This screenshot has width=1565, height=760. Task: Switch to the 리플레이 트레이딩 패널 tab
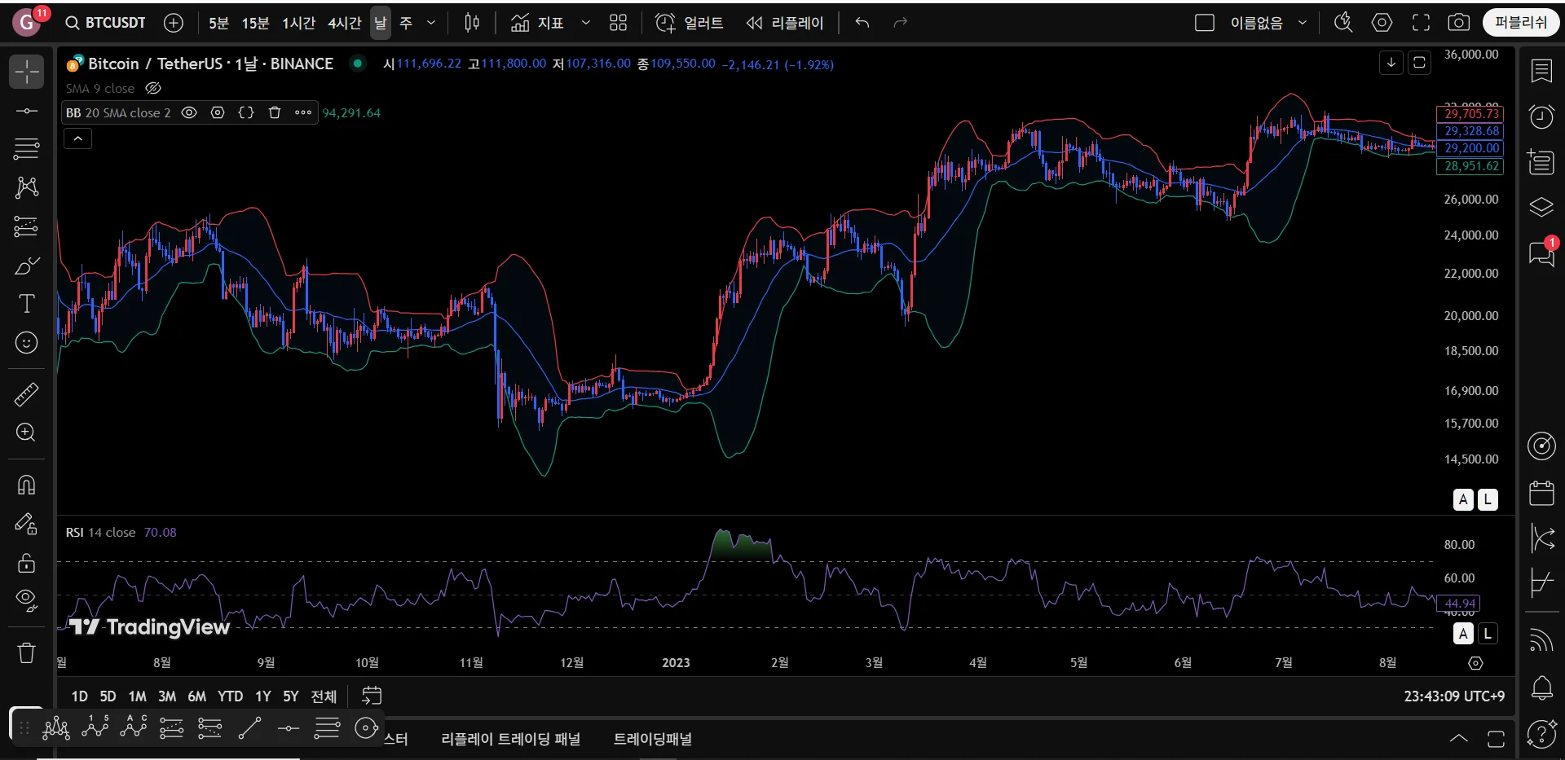[x=510, y=739]
